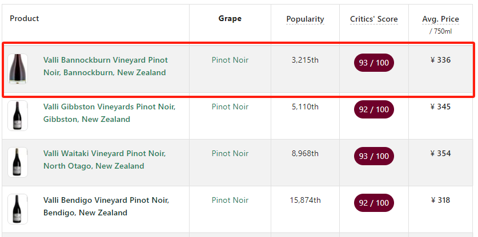Open Valli Bannockburn Vineyard Pinot Noir link

click(106, 66)
